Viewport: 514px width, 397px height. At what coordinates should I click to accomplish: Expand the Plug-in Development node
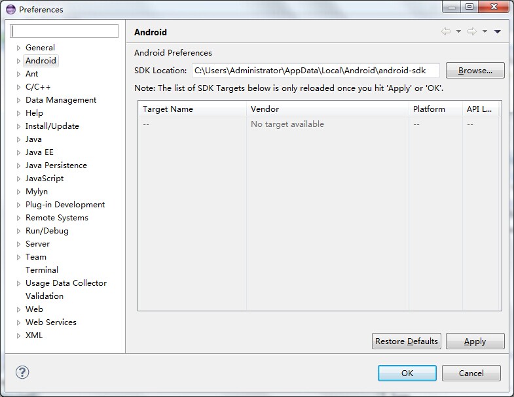19,205
